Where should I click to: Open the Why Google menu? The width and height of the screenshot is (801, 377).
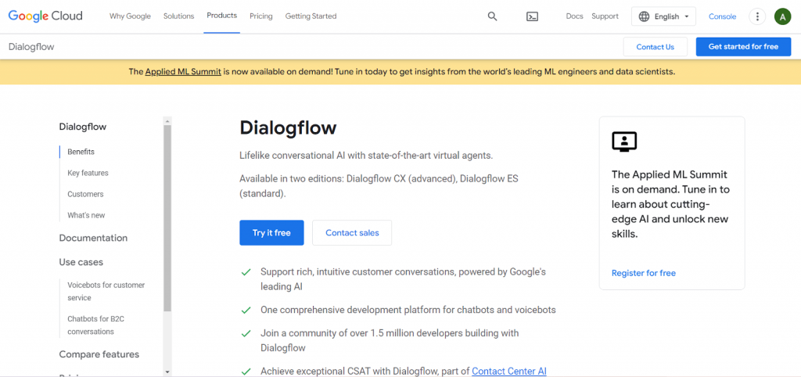coord(131,16)
